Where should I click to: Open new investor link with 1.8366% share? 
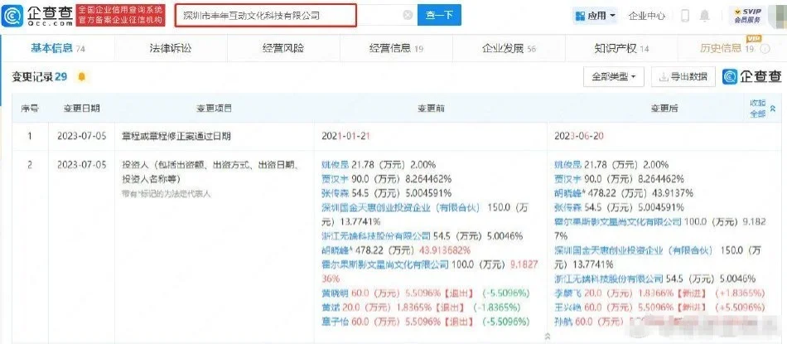[567, 293]
